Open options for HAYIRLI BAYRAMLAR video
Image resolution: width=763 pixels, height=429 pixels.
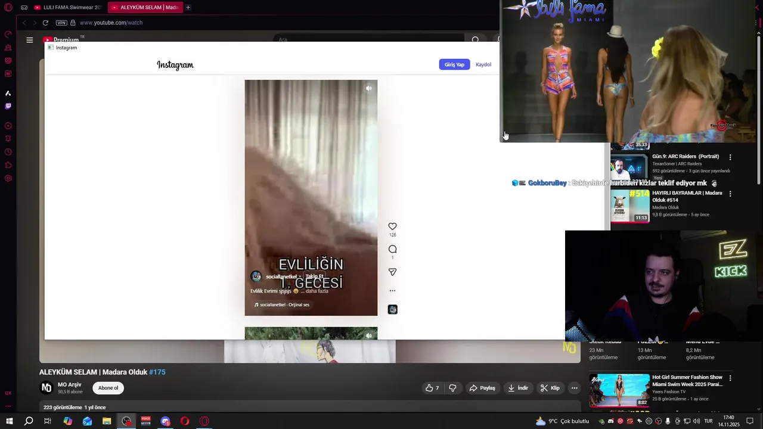tap(730, 194)
